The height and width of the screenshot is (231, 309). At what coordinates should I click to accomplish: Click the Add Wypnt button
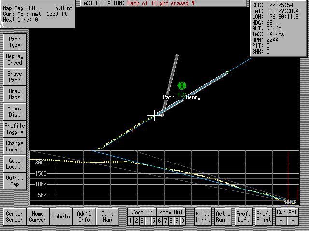point(203,217)
